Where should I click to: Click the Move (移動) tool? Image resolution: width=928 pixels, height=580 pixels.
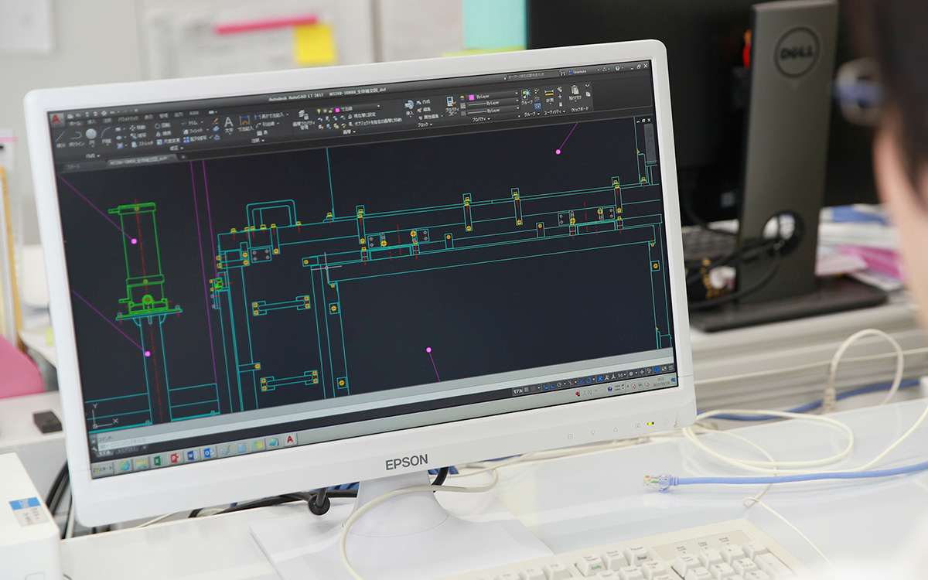tap(136, 127)
